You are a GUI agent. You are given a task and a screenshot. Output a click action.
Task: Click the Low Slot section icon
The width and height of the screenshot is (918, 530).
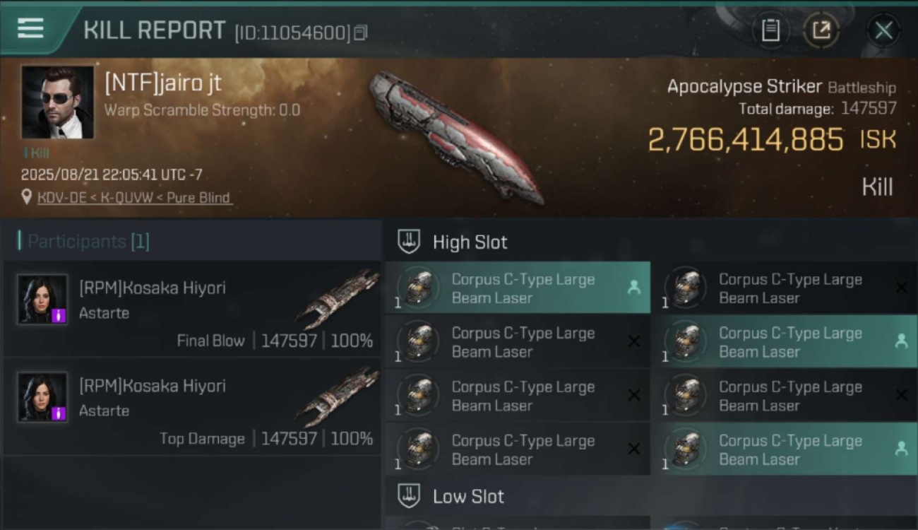(x=409, y=495)
